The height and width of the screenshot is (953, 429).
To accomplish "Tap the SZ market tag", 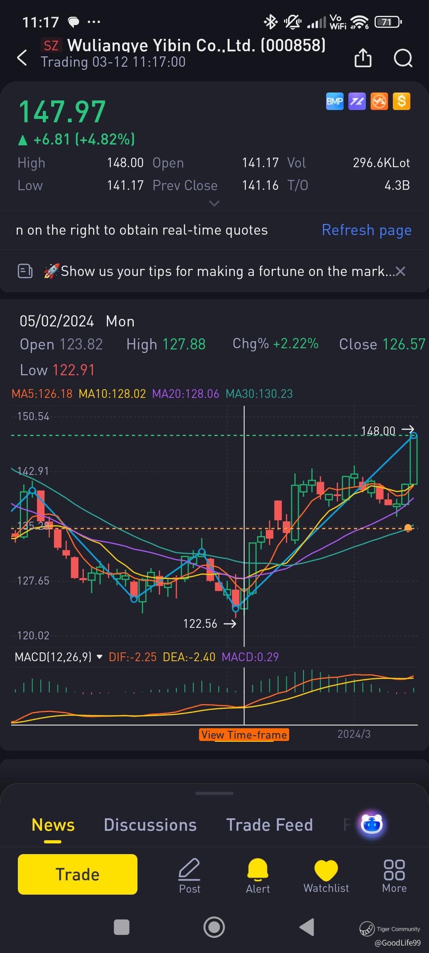I will click(51, 45).
